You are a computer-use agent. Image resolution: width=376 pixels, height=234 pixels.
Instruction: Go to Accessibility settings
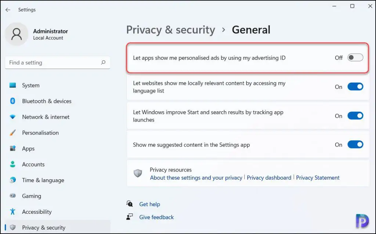(58, 212)
